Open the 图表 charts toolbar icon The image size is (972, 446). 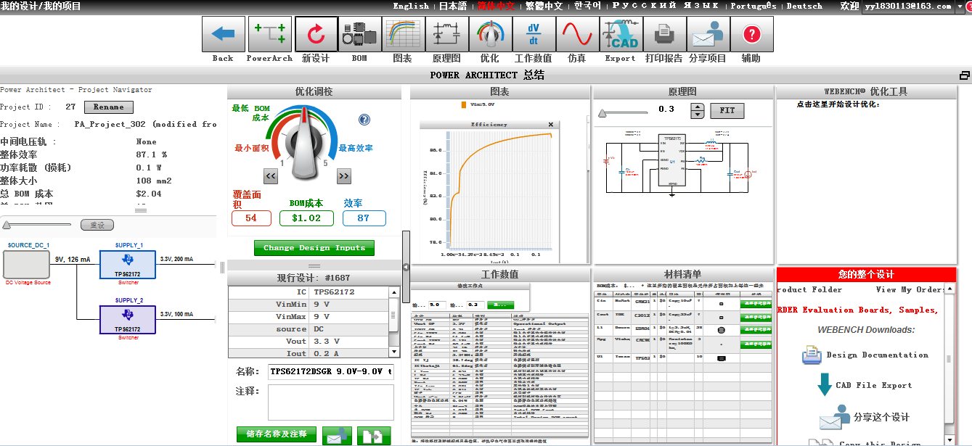[402, 34]
